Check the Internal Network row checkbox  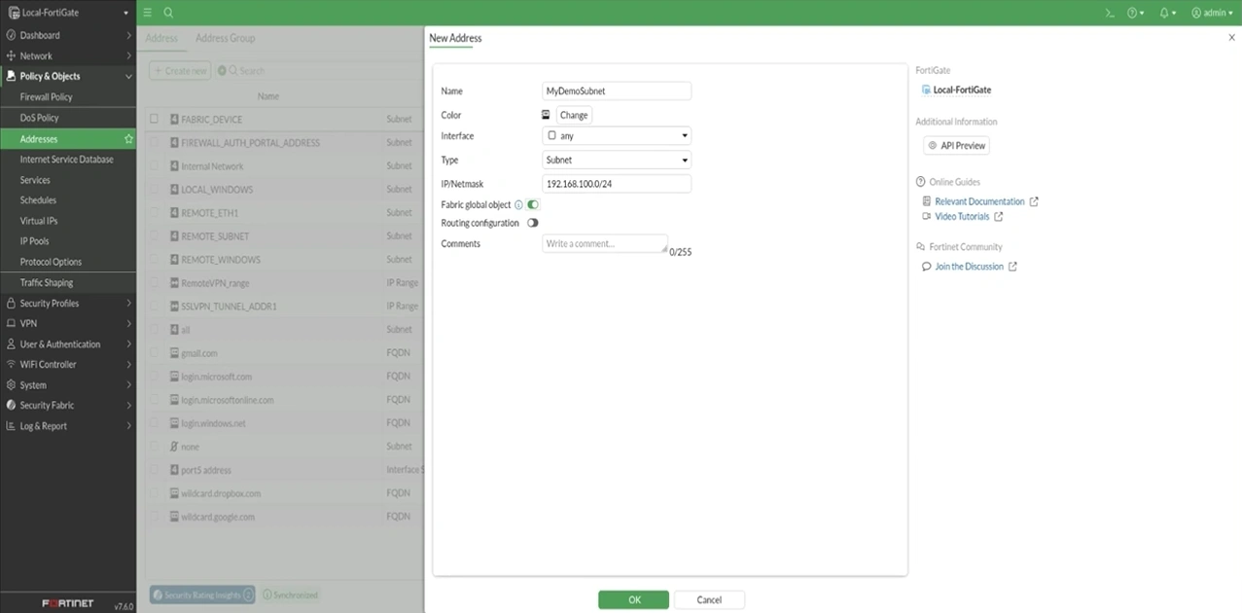coord(154,165)
